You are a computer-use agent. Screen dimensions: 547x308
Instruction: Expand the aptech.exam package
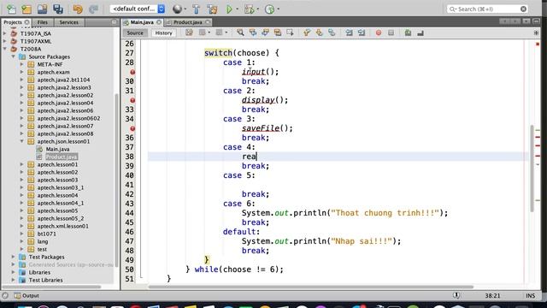[22, 72]
